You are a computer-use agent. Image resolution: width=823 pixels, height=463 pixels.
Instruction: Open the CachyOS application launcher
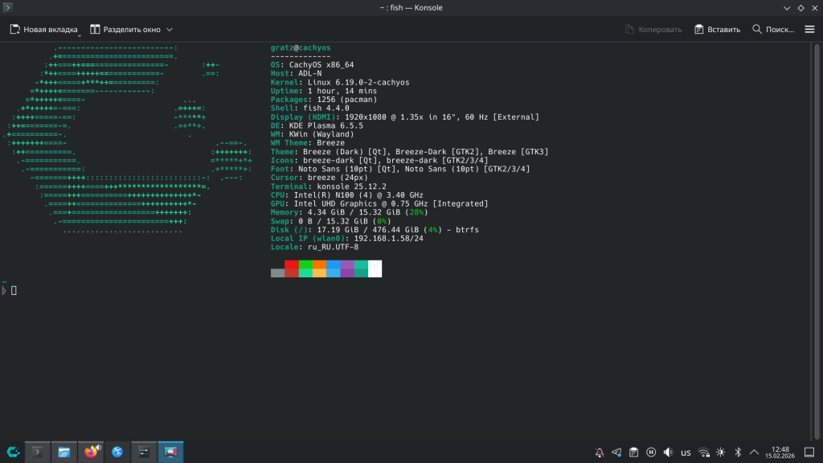pos(13,452)
